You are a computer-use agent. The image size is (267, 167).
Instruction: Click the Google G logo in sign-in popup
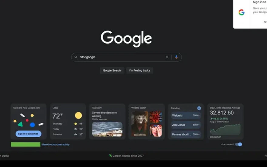(x=242, y=12)
